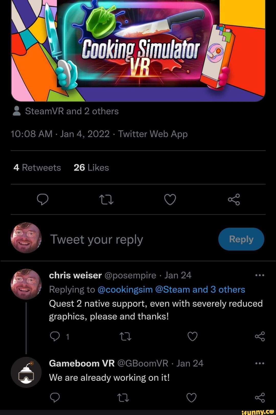Like Gameboom VR's reply
The height and width of the screenshot is (415, 276).
point(191,398)
